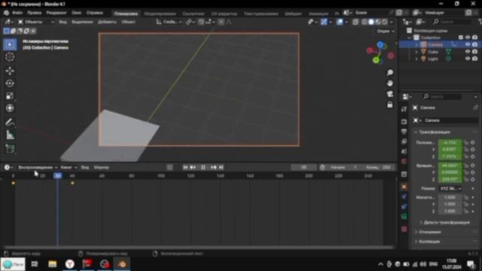Toggle render camera icon for Cube
This screenshot has height=271, width=482.
click(475, 52)
